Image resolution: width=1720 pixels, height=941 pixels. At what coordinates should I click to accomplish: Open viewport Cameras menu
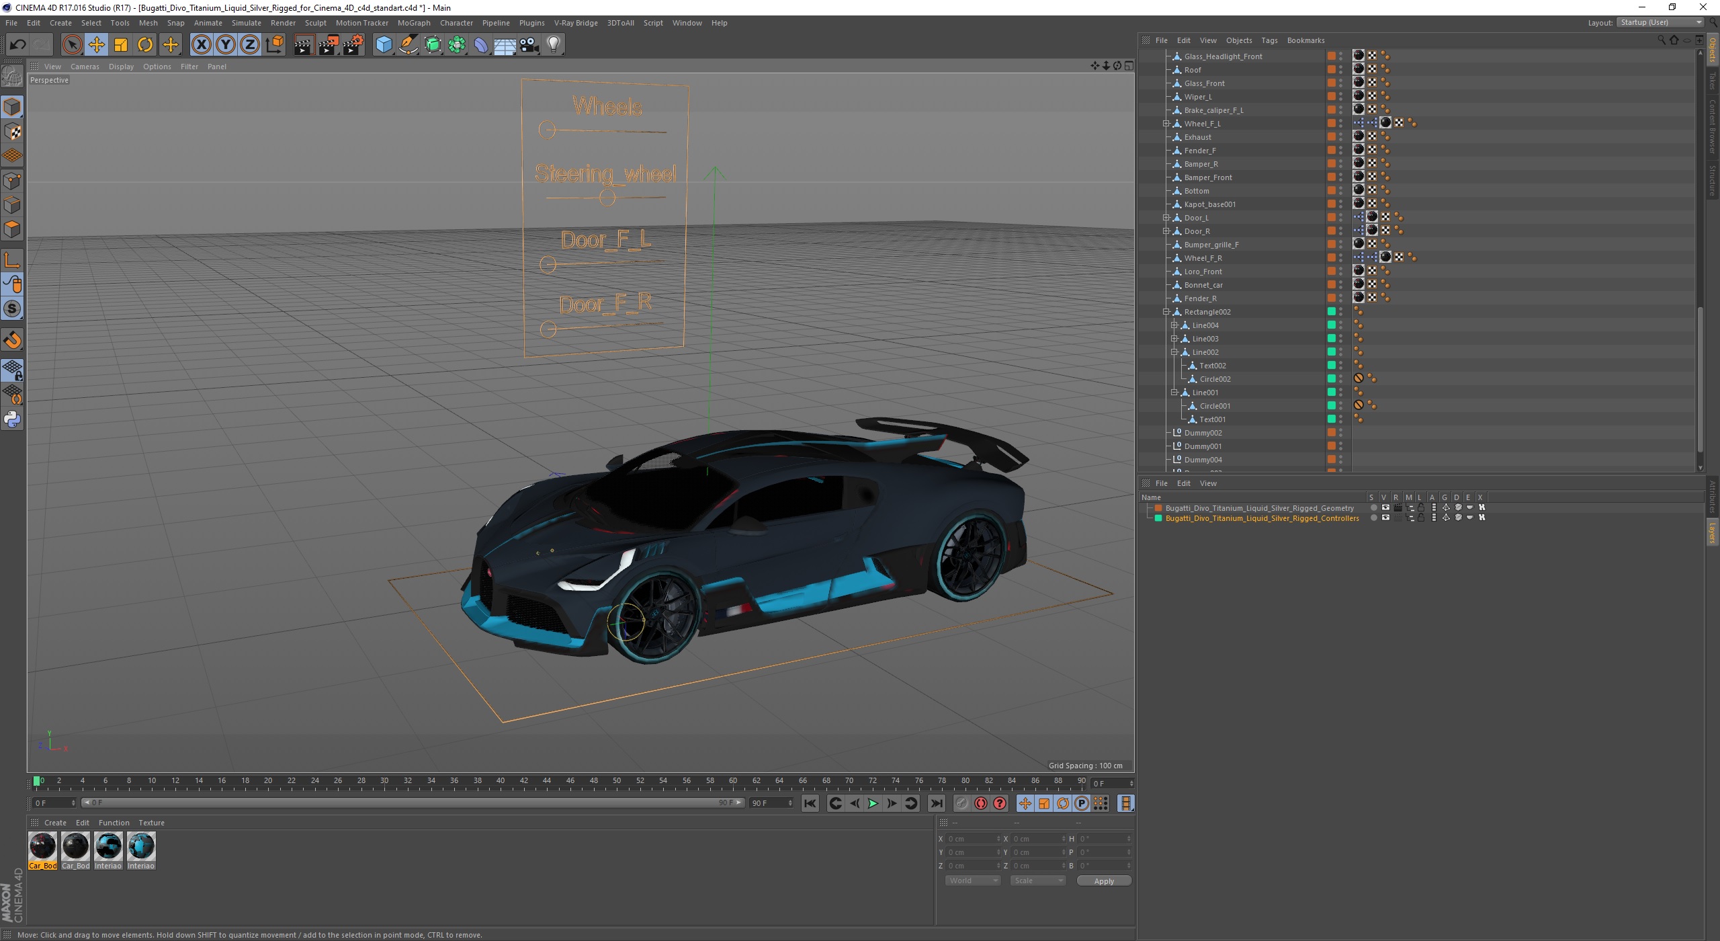pyautogui.click(x=85, y=67)
